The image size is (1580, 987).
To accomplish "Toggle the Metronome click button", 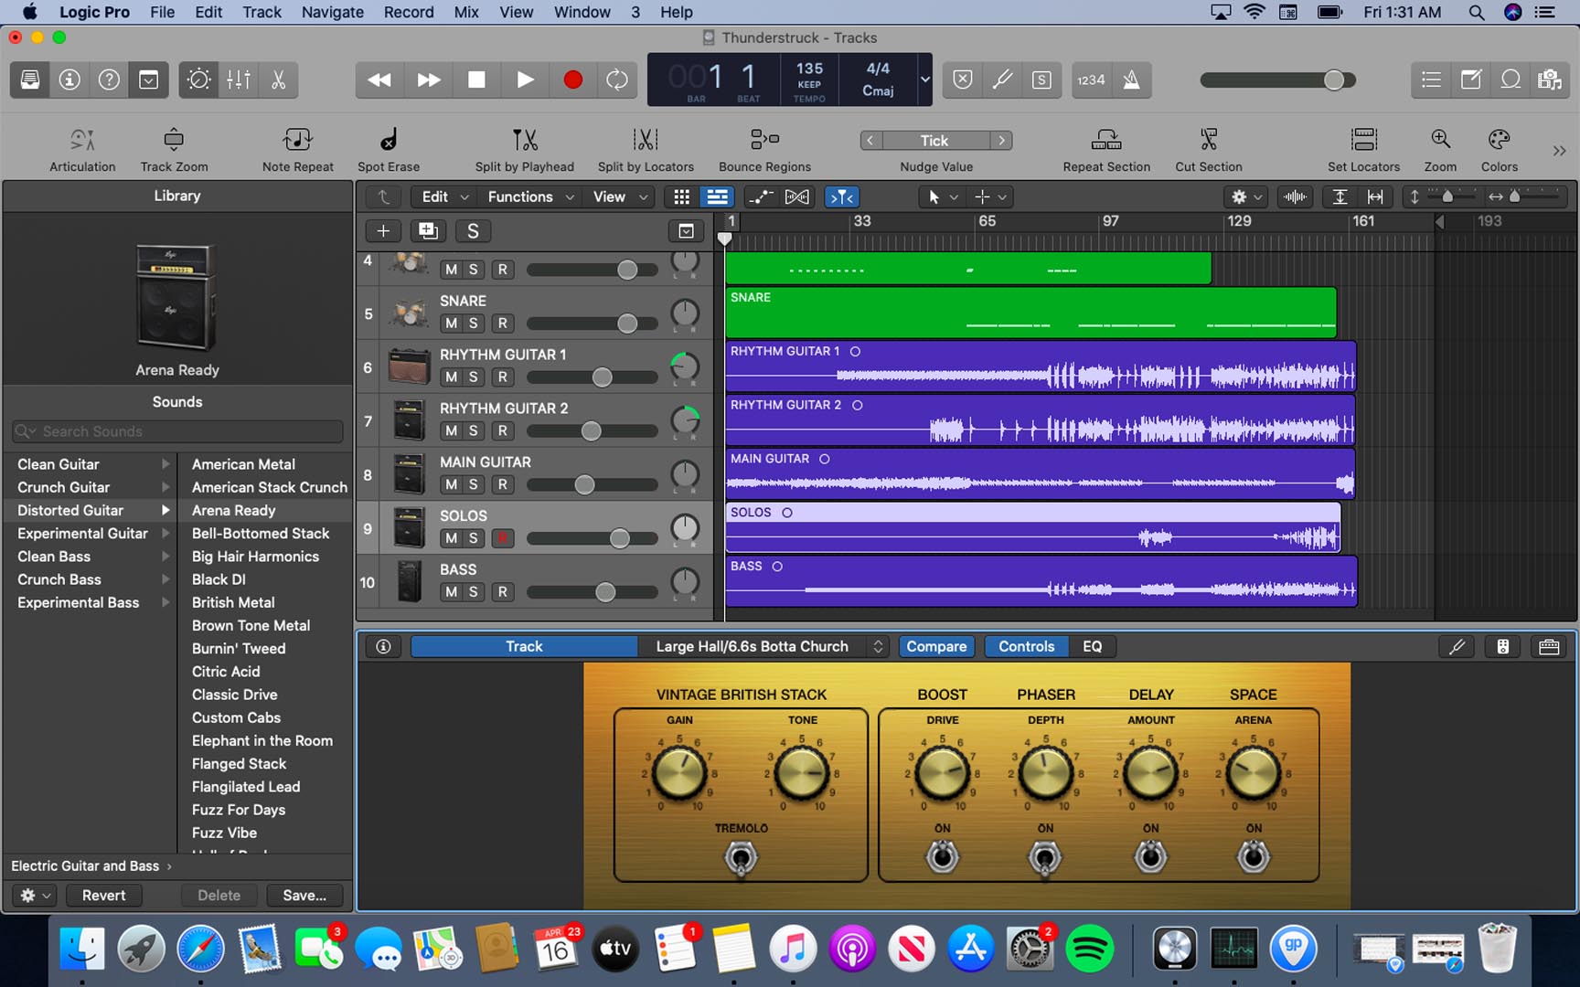I will point(1131,80).
